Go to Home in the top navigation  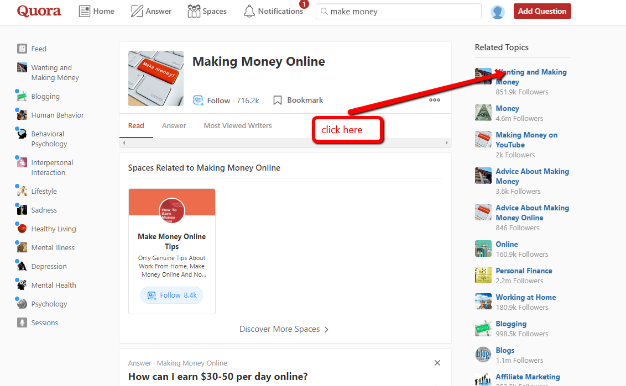[97, 11]
